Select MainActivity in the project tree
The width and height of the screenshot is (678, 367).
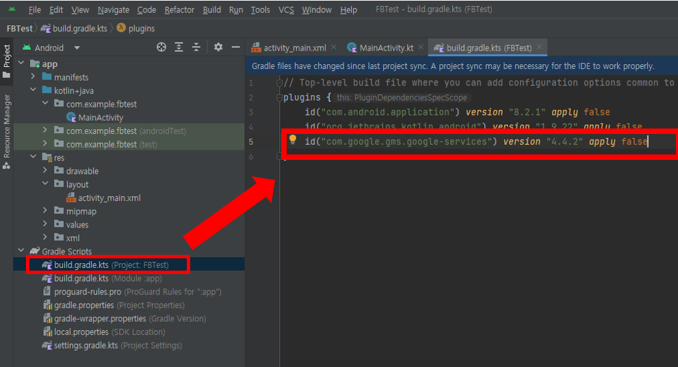point(94,118)
